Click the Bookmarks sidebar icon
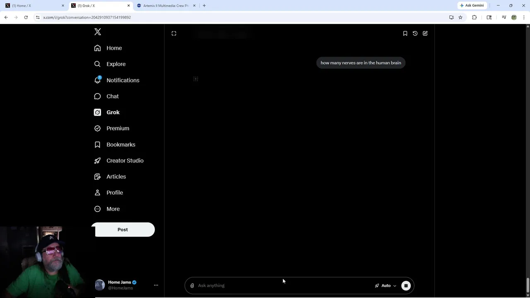The image size is (530, 298). (x=97, y=144)
